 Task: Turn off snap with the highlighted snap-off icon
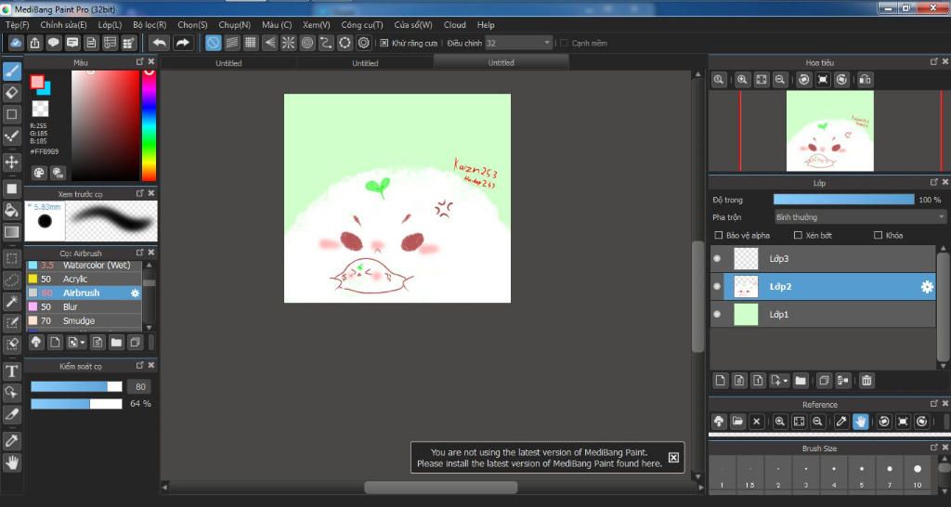click(213, 43)
